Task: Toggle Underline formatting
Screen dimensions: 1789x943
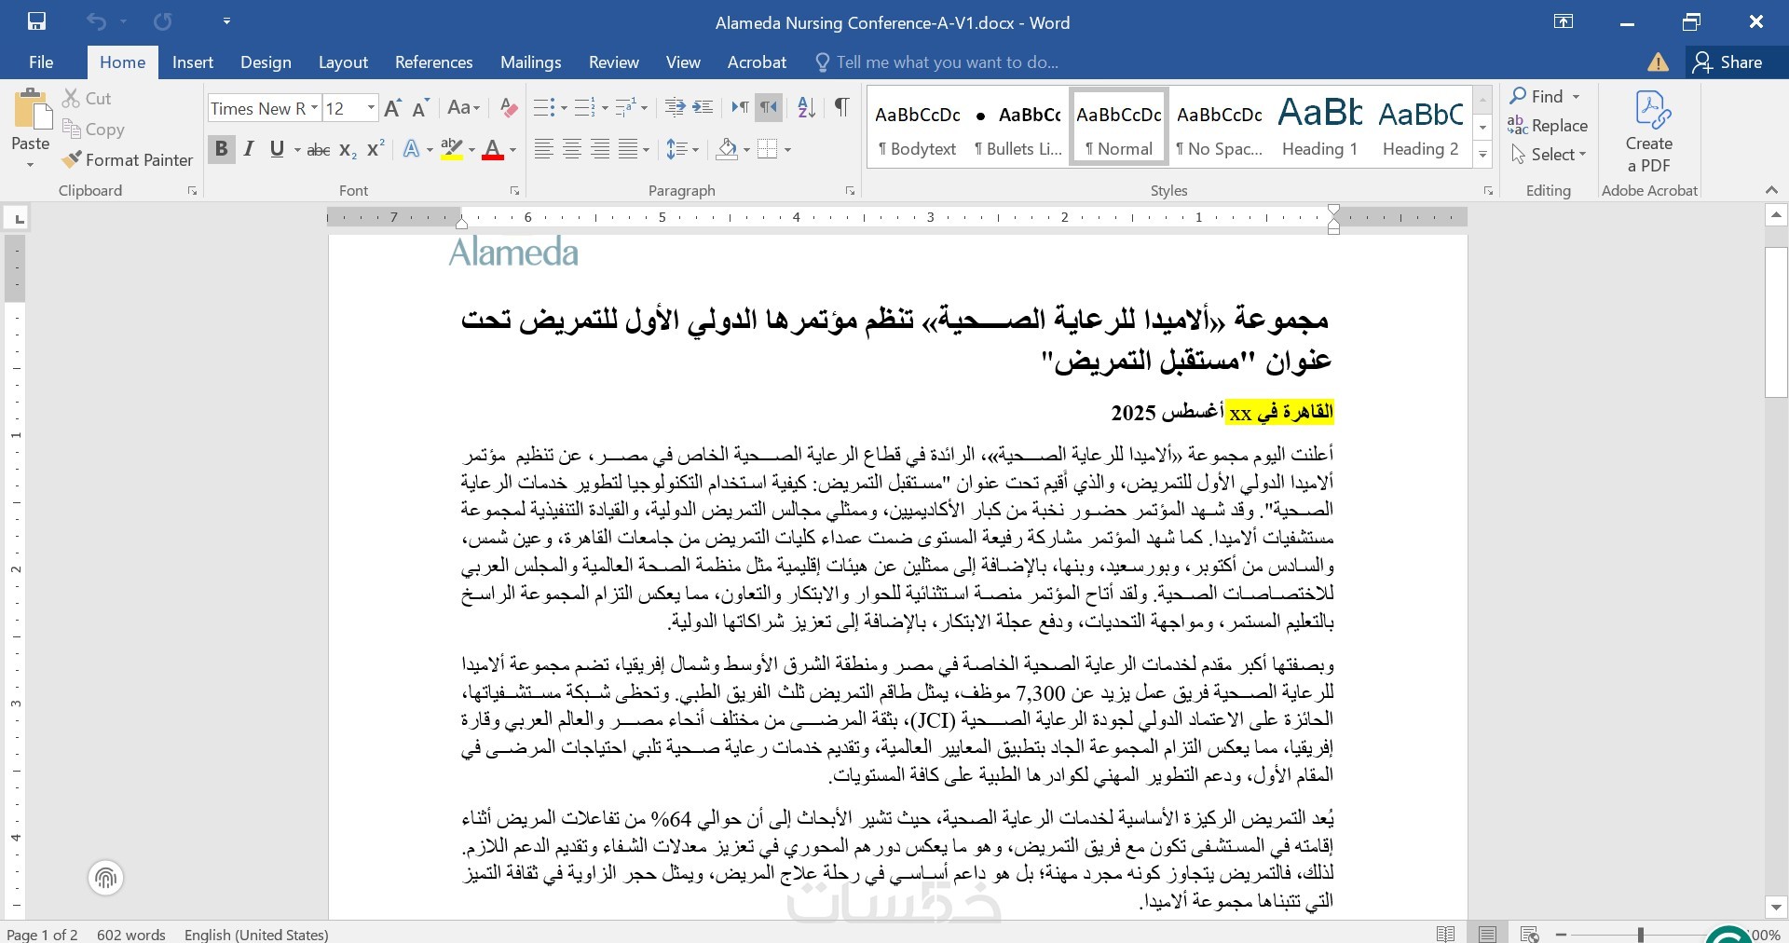Action: [277, 149]
